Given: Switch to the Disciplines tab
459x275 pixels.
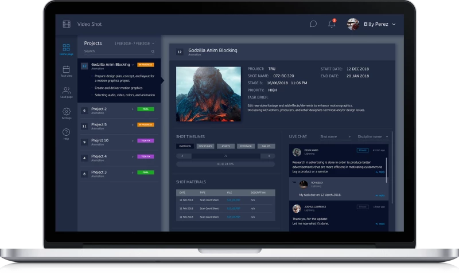Looking at the screenshot, I should pos(205,146).
